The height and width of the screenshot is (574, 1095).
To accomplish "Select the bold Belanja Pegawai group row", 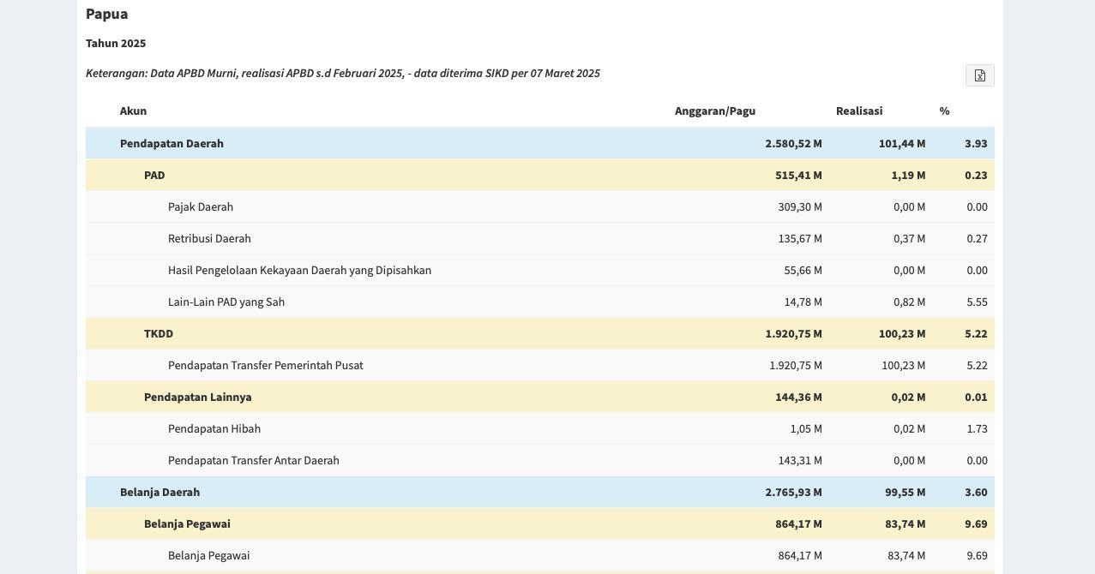I will 540,523.
